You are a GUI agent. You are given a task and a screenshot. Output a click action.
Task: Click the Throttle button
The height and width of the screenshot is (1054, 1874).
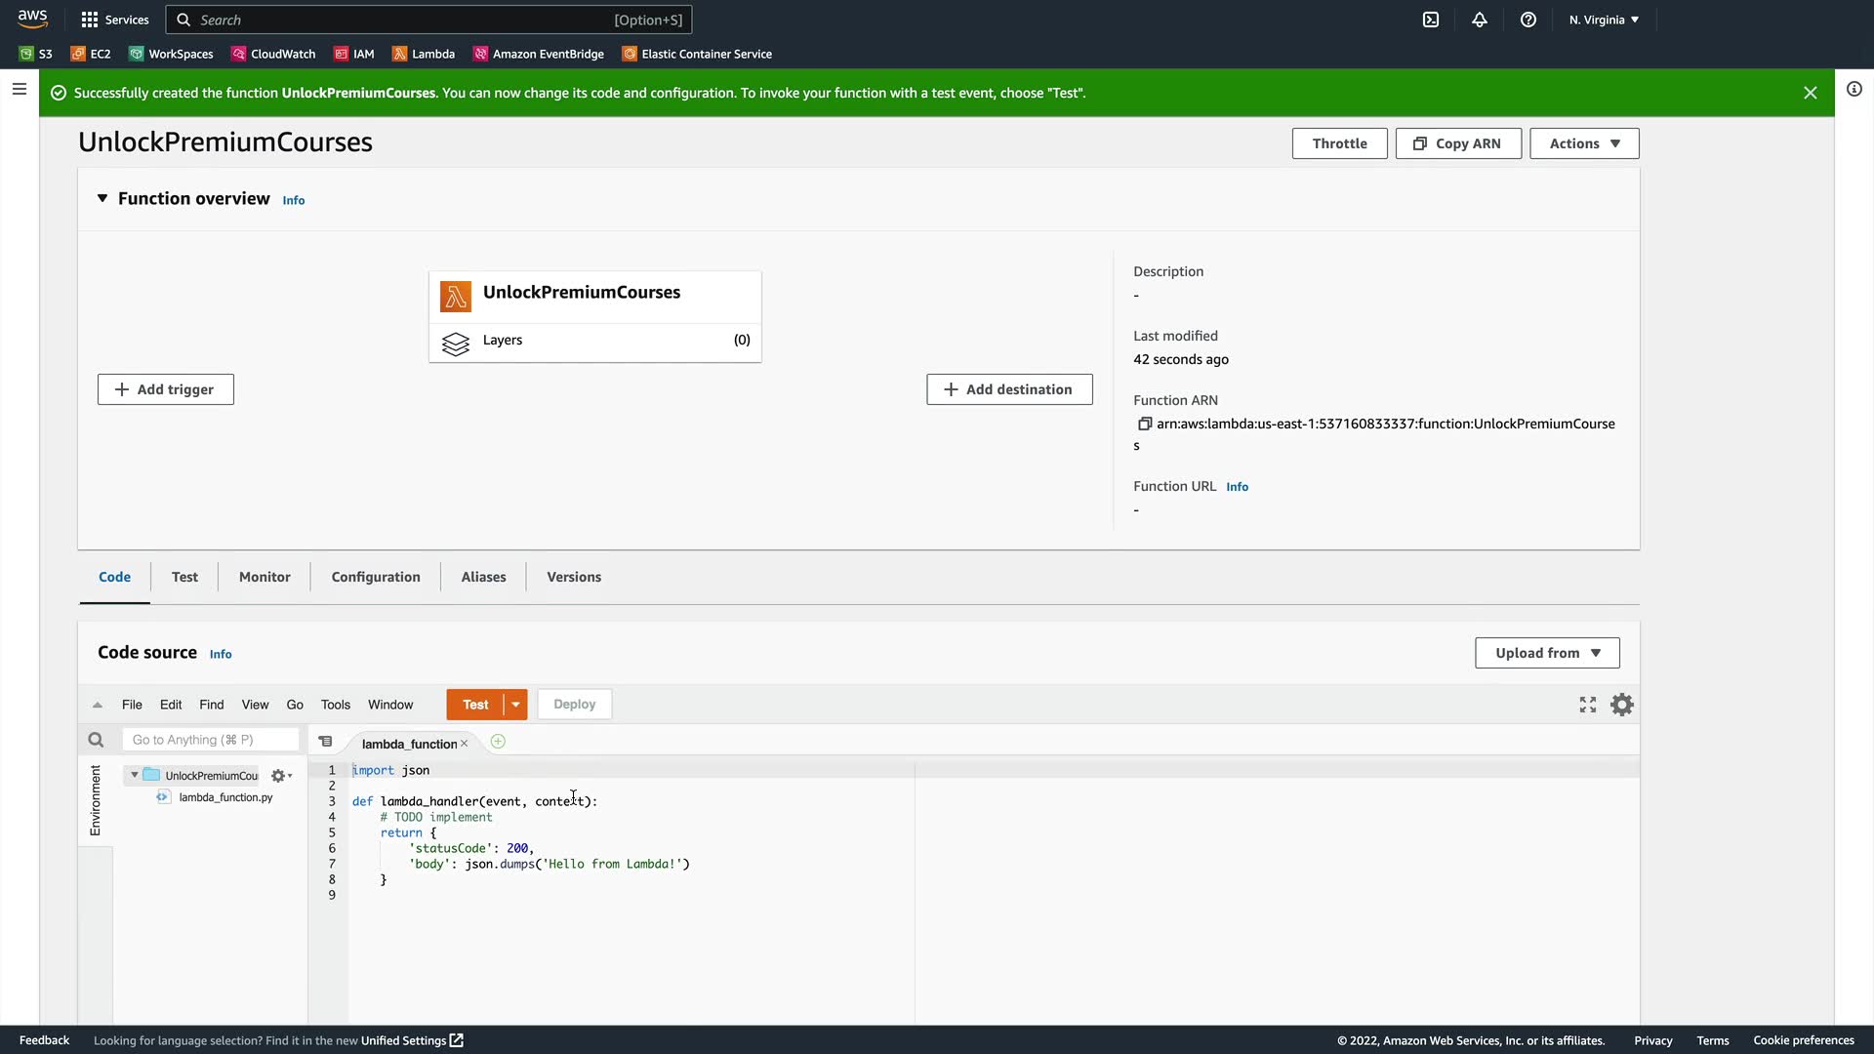click(1339, 143)
